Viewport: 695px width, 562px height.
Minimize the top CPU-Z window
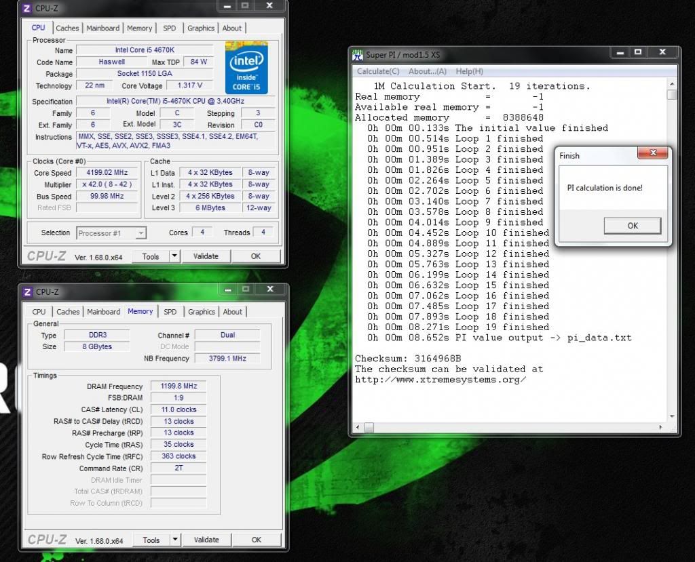(x=227, y=6)
